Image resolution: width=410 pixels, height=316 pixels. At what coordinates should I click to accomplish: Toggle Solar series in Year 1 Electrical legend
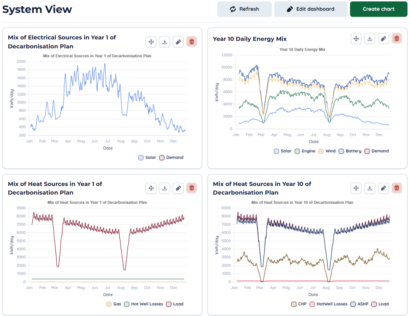click(x=147, y=158)
